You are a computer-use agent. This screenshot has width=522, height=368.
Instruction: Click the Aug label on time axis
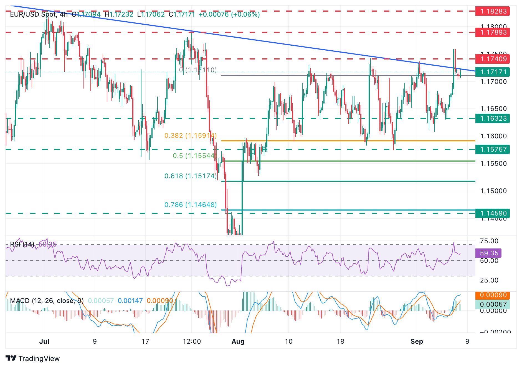point(238,341)
